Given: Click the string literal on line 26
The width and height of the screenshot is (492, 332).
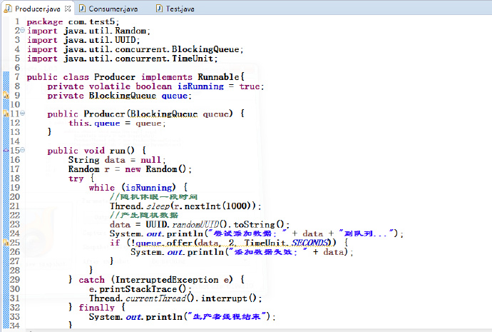Looking at the screenshot, I should (x=268, y=252).
